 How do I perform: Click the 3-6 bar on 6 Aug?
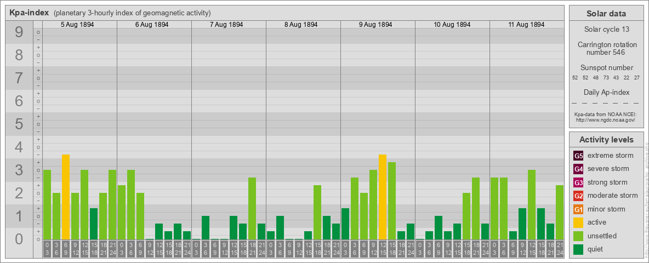[x=131, y=205]
